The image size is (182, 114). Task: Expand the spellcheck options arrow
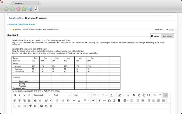tap(89, 101)
